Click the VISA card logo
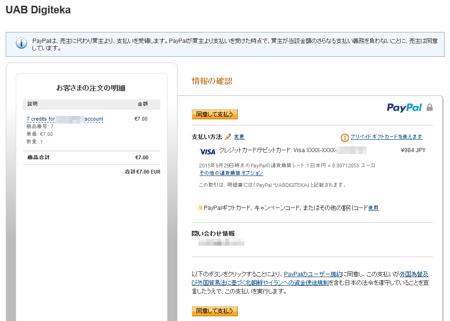450x321 pixels. point(207,152)
